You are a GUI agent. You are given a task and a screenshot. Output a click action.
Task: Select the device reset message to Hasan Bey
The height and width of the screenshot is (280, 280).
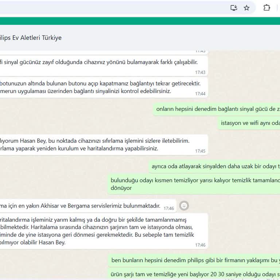click(98, 145)
